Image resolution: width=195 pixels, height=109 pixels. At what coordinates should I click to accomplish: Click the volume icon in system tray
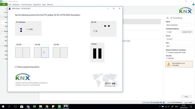click(168, 106)
